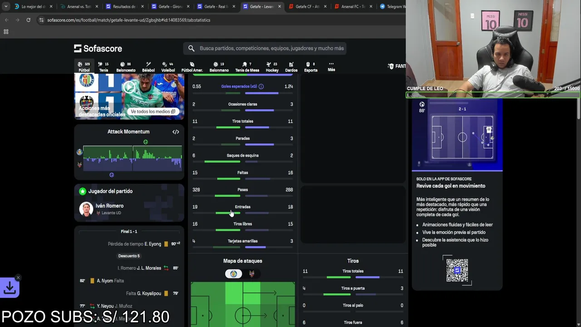Click the G. Koyalipou yellow card event
This screenshot has height=327, width=581.
click(129, 293)
